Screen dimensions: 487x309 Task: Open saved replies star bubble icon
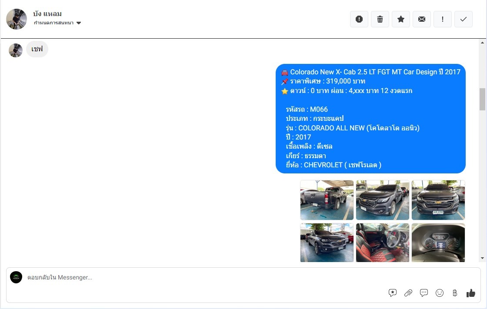click(393, 293)
